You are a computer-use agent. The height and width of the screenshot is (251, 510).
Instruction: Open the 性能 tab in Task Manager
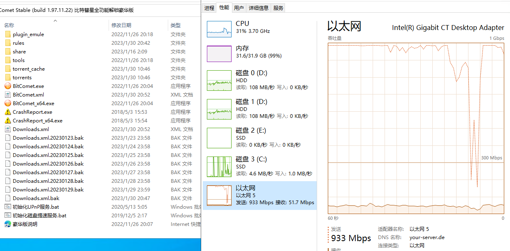click(224, 7)
